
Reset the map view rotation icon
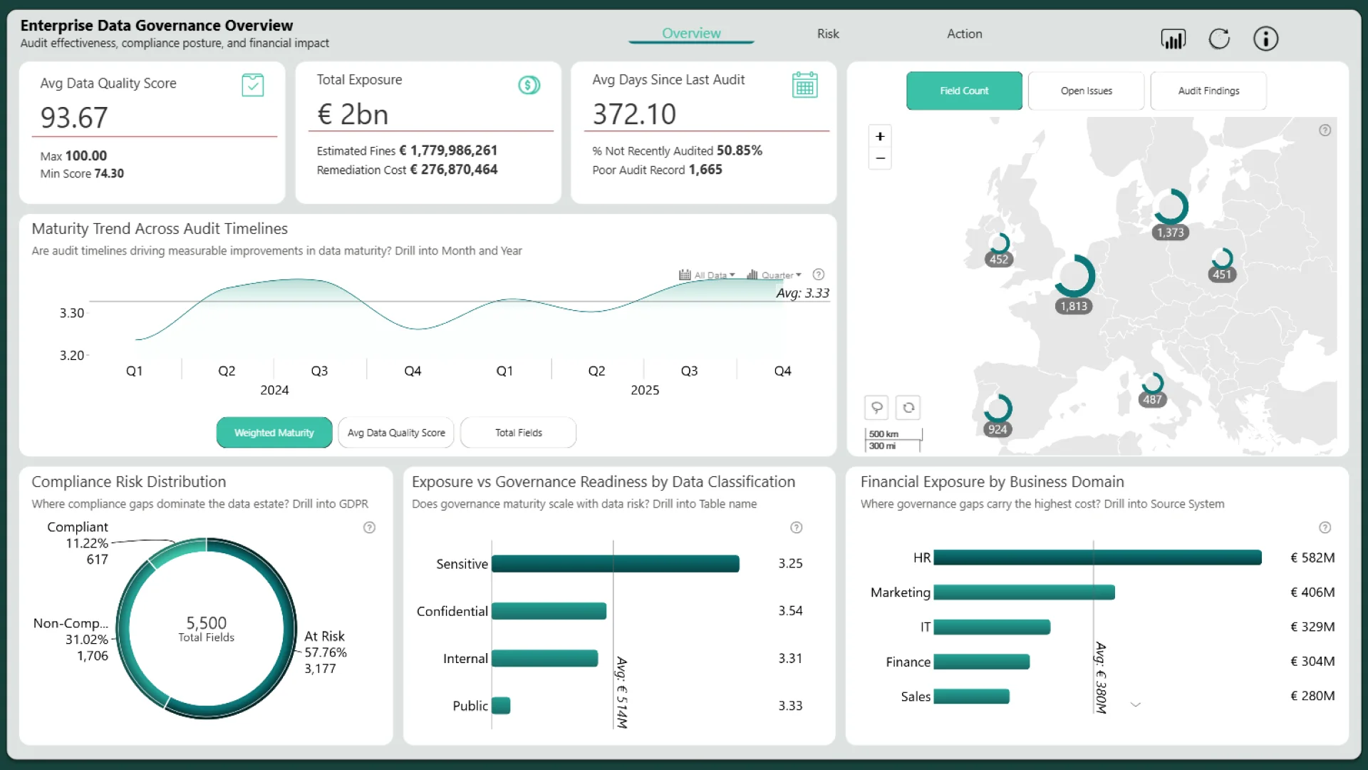tap(908, 408)
